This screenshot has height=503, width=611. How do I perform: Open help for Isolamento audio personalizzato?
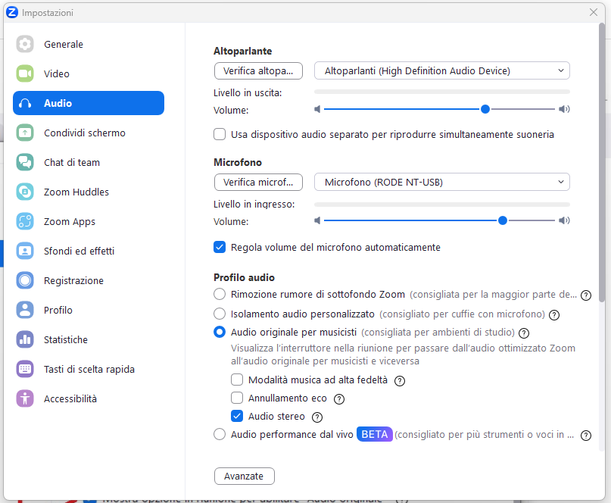(554, 314)
